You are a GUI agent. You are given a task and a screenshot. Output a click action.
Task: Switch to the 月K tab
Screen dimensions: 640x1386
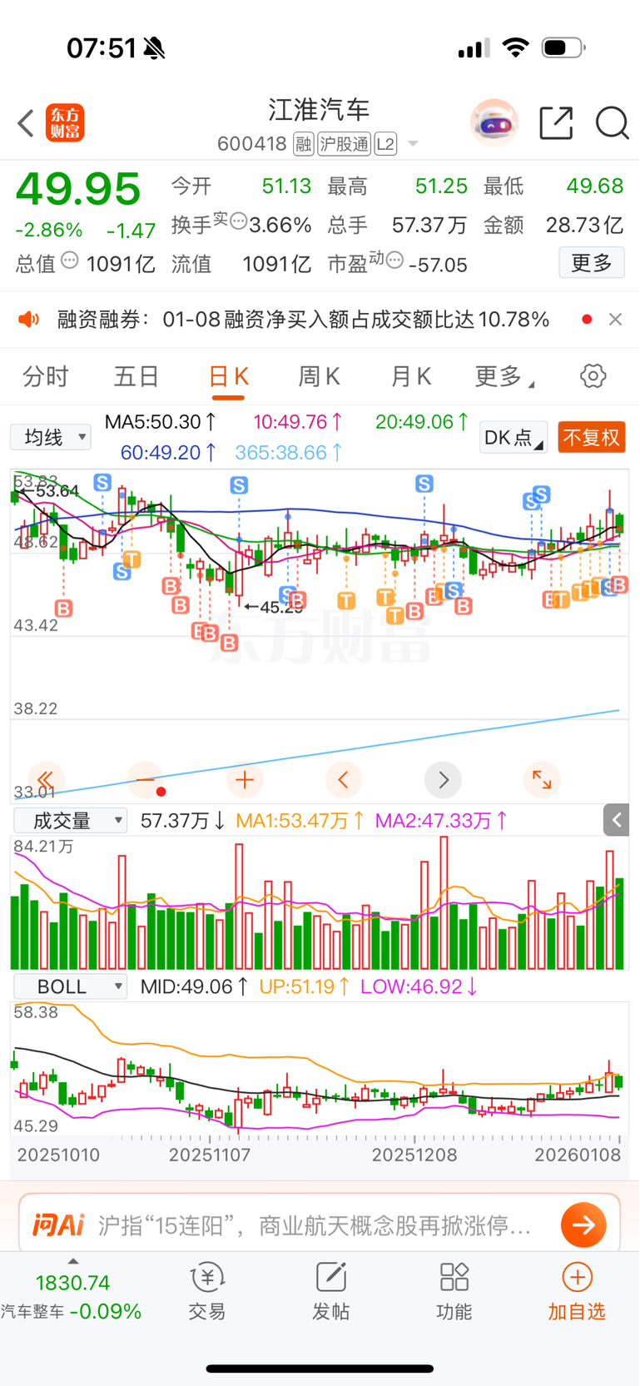point(411,376)
